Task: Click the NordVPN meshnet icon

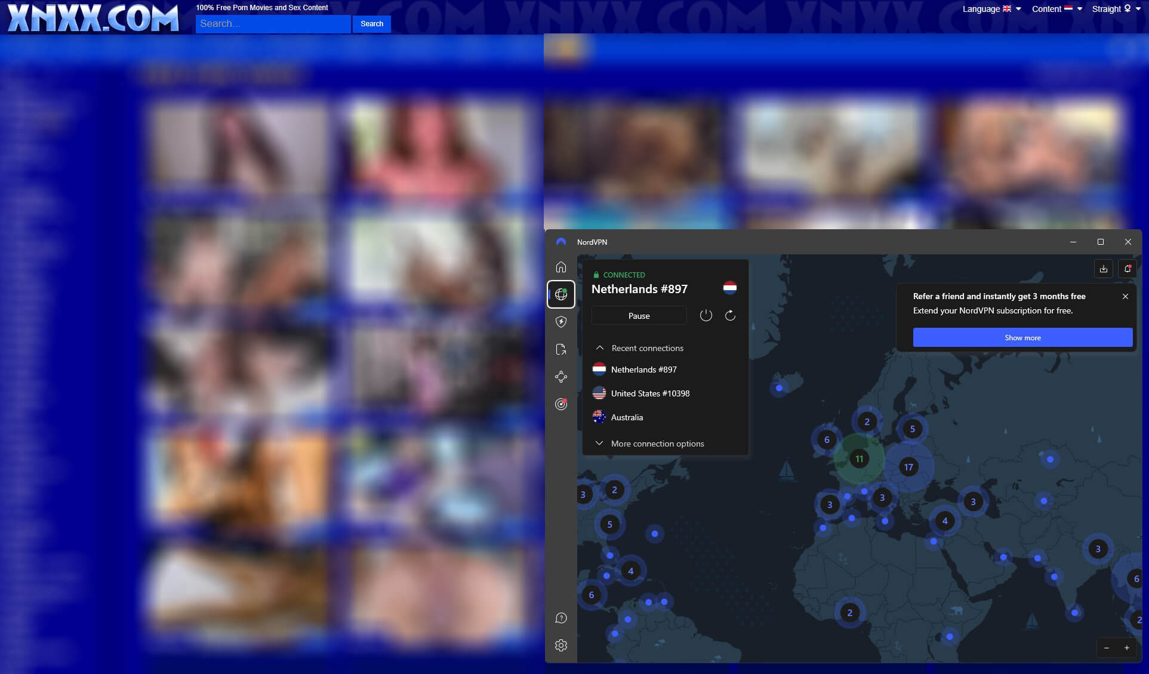Action: (x=560, y=376)
